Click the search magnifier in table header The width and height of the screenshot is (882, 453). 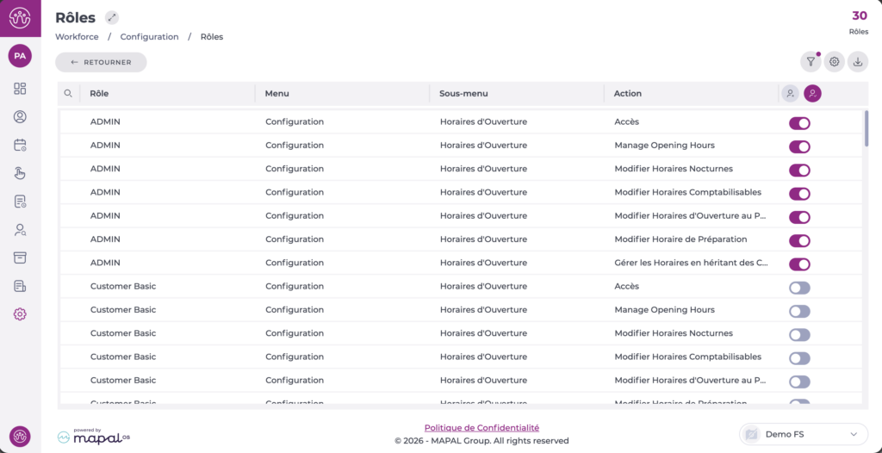pyautogui.click(x=68, y=93)
